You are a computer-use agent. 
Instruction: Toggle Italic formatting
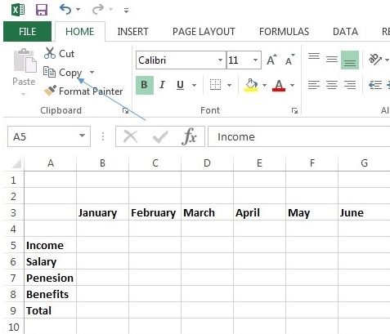click(162, 85)
